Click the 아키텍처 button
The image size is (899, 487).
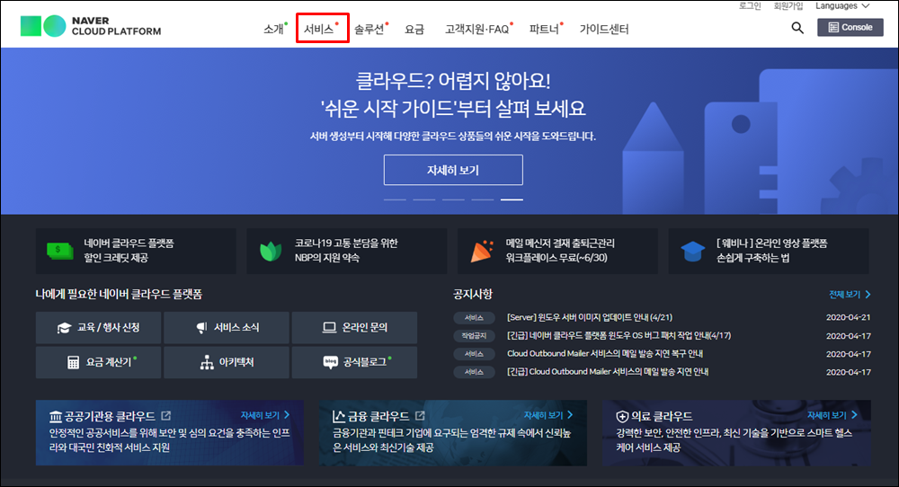tap(227, 362)
